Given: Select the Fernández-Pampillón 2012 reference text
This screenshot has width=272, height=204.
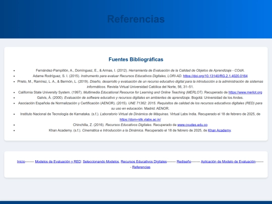Looking at the screenshot, I should [140, 71].
